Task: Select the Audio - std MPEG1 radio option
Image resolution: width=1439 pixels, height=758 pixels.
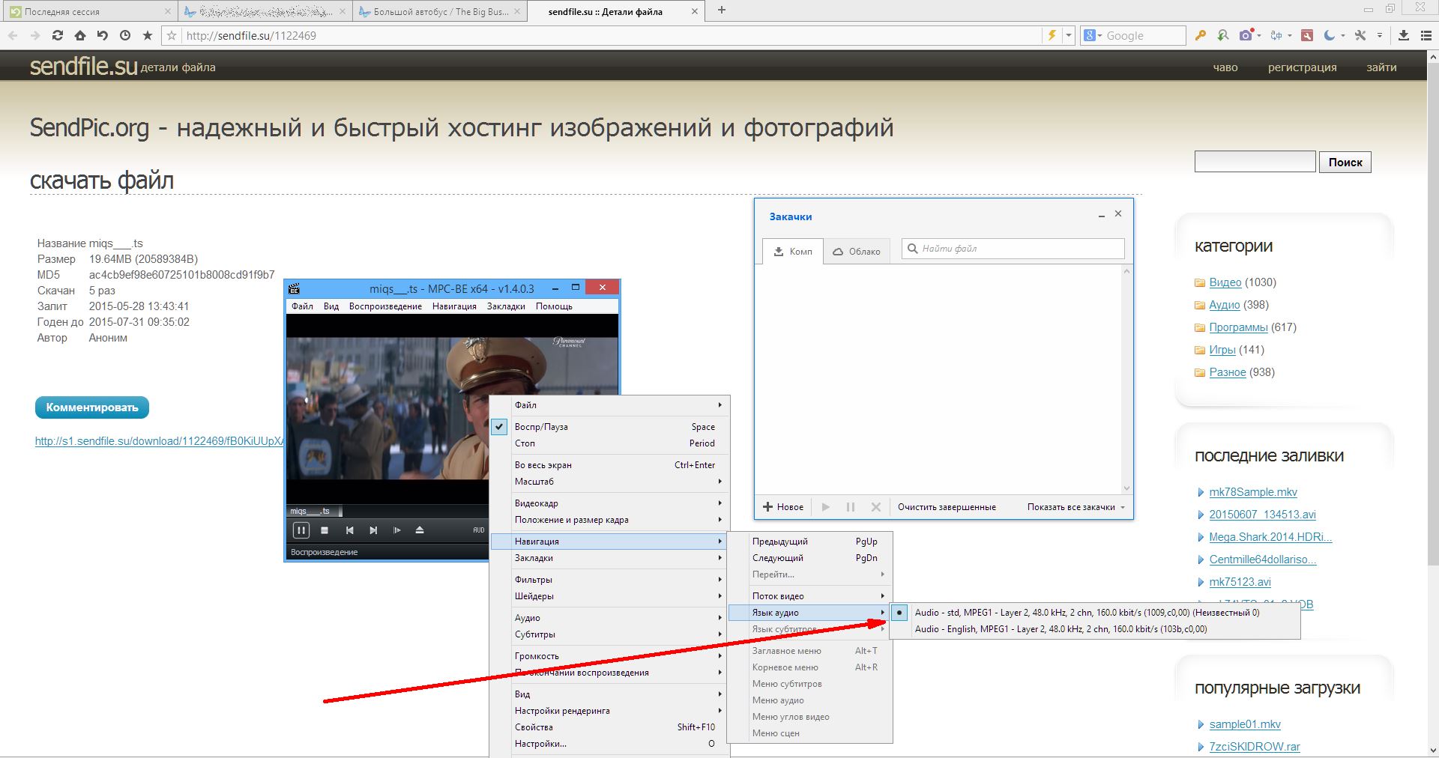Action: (1087, 613)
